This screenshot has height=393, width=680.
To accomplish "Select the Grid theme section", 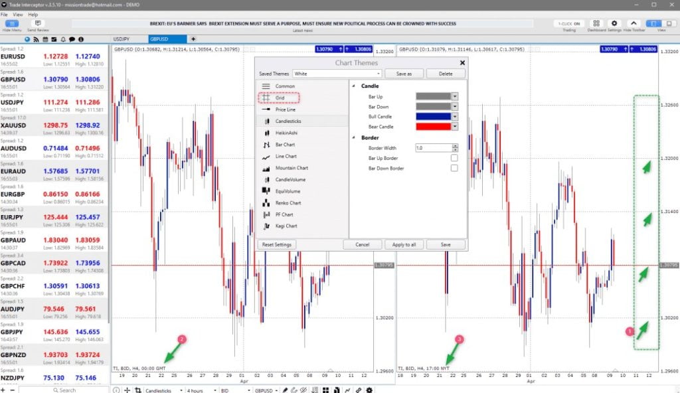I will click(x=279, y=98).
